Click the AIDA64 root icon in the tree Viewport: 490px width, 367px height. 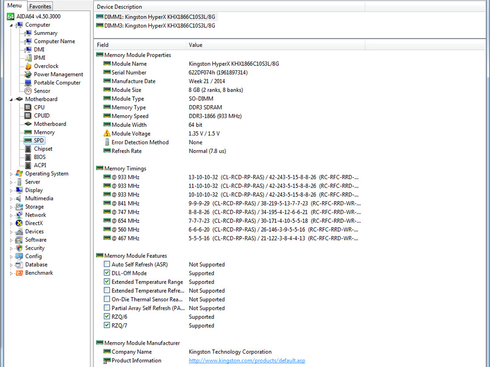tap(11, 17)
